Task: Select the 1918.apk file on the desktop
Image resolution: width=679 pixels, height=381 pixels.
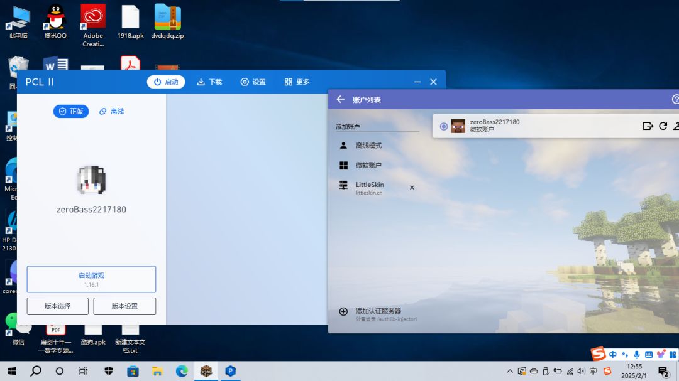Action: point(130,23)
